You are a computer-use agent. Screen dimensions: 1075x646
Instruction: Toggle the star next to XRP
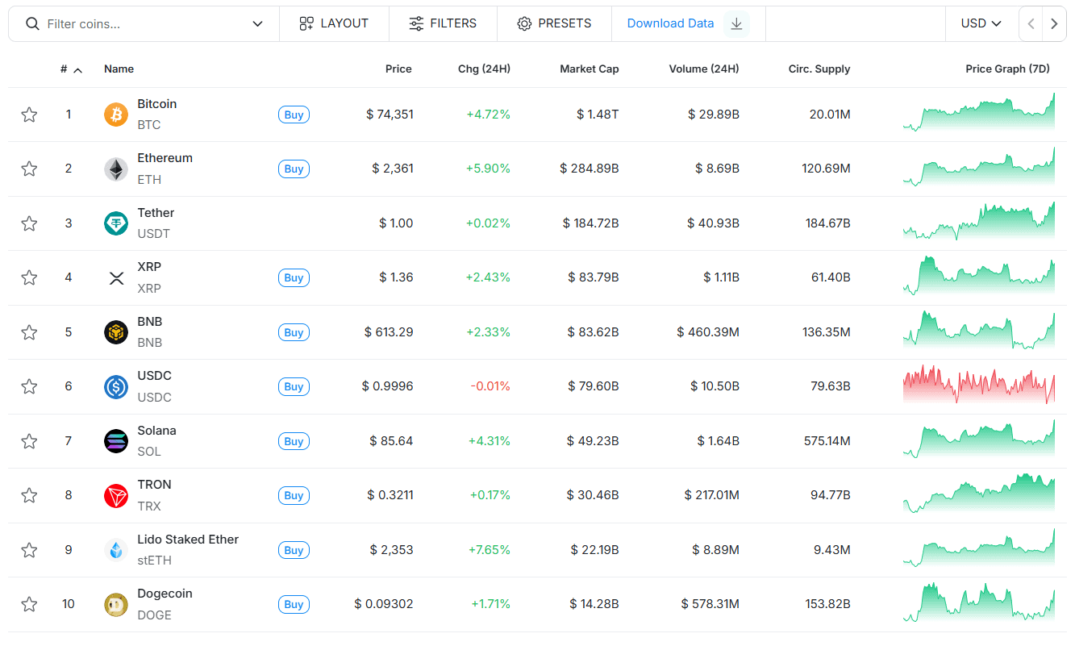(29, 277)
